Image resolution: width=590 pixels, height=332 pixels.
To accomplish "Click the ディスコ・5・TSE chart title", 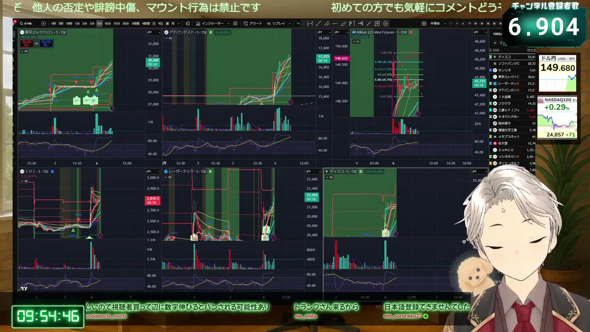I will pyautogui.click(x=343, y=172).
